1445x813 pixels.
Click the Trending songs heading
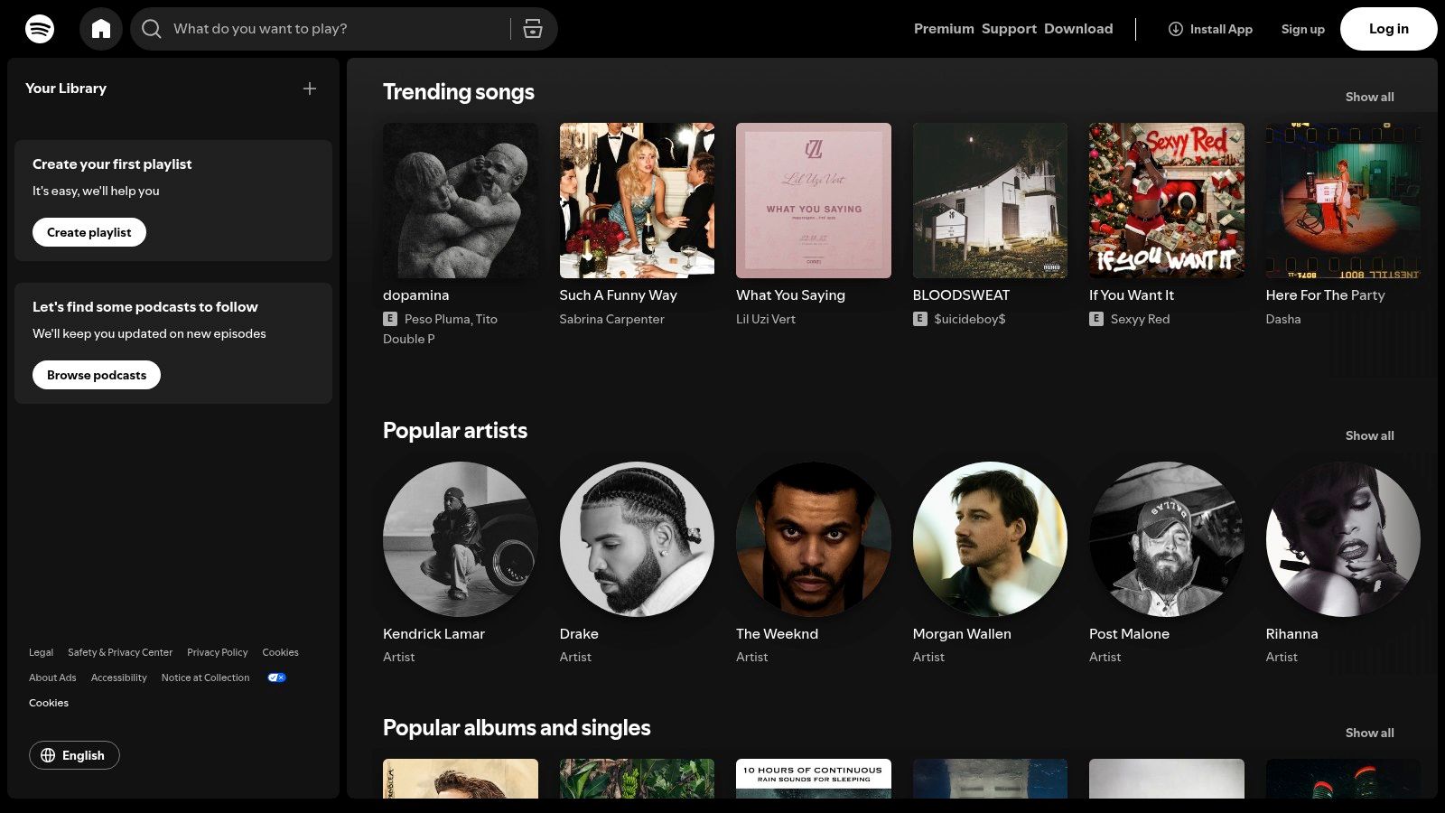click(459, 92)
